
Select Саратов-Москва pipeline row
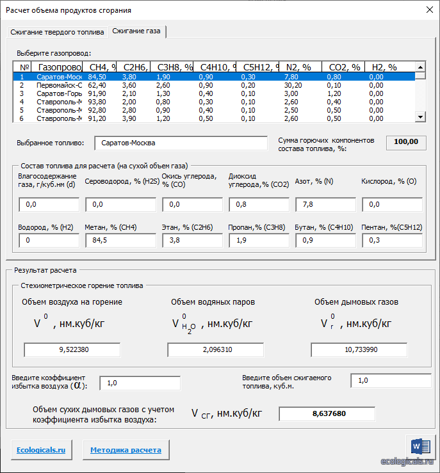pos(214,77)
